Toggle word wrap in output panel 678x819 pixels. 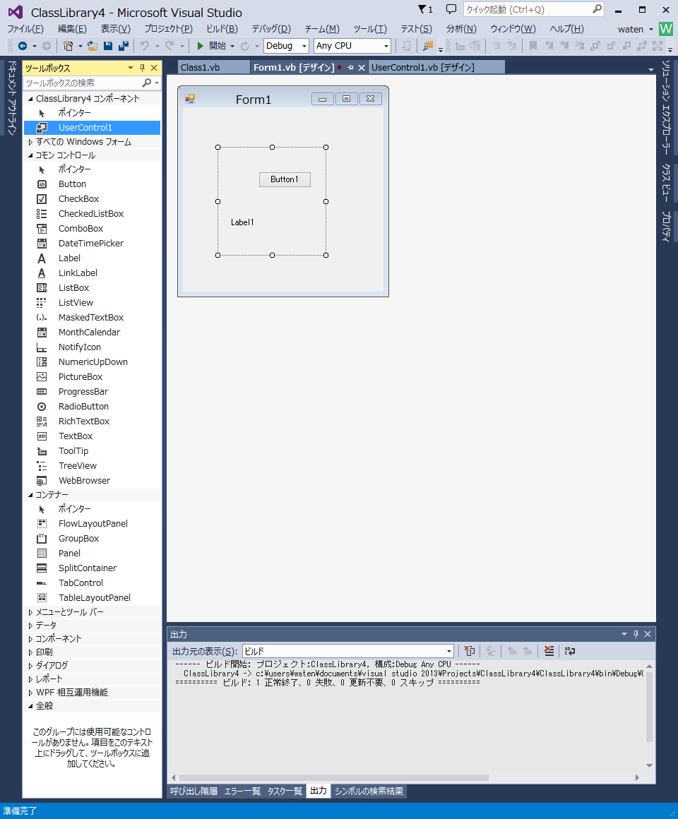[570, 651]
